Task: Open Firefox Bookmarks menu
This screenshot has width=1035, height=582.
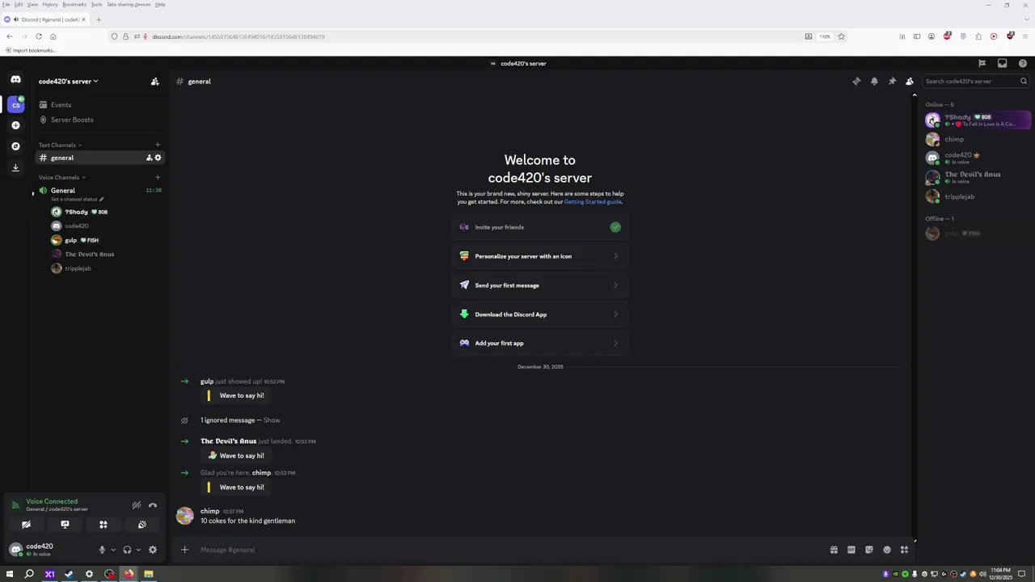Action: (x=74, y=4)
